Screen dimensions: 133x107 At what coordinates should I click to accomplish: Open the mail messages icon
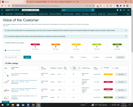[118, 10]
